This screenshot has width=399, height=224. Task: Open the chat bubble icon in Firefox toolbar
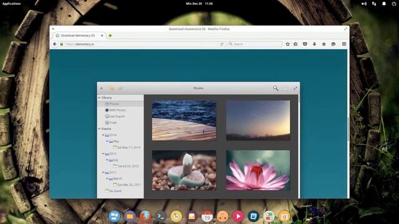(334, 44)
